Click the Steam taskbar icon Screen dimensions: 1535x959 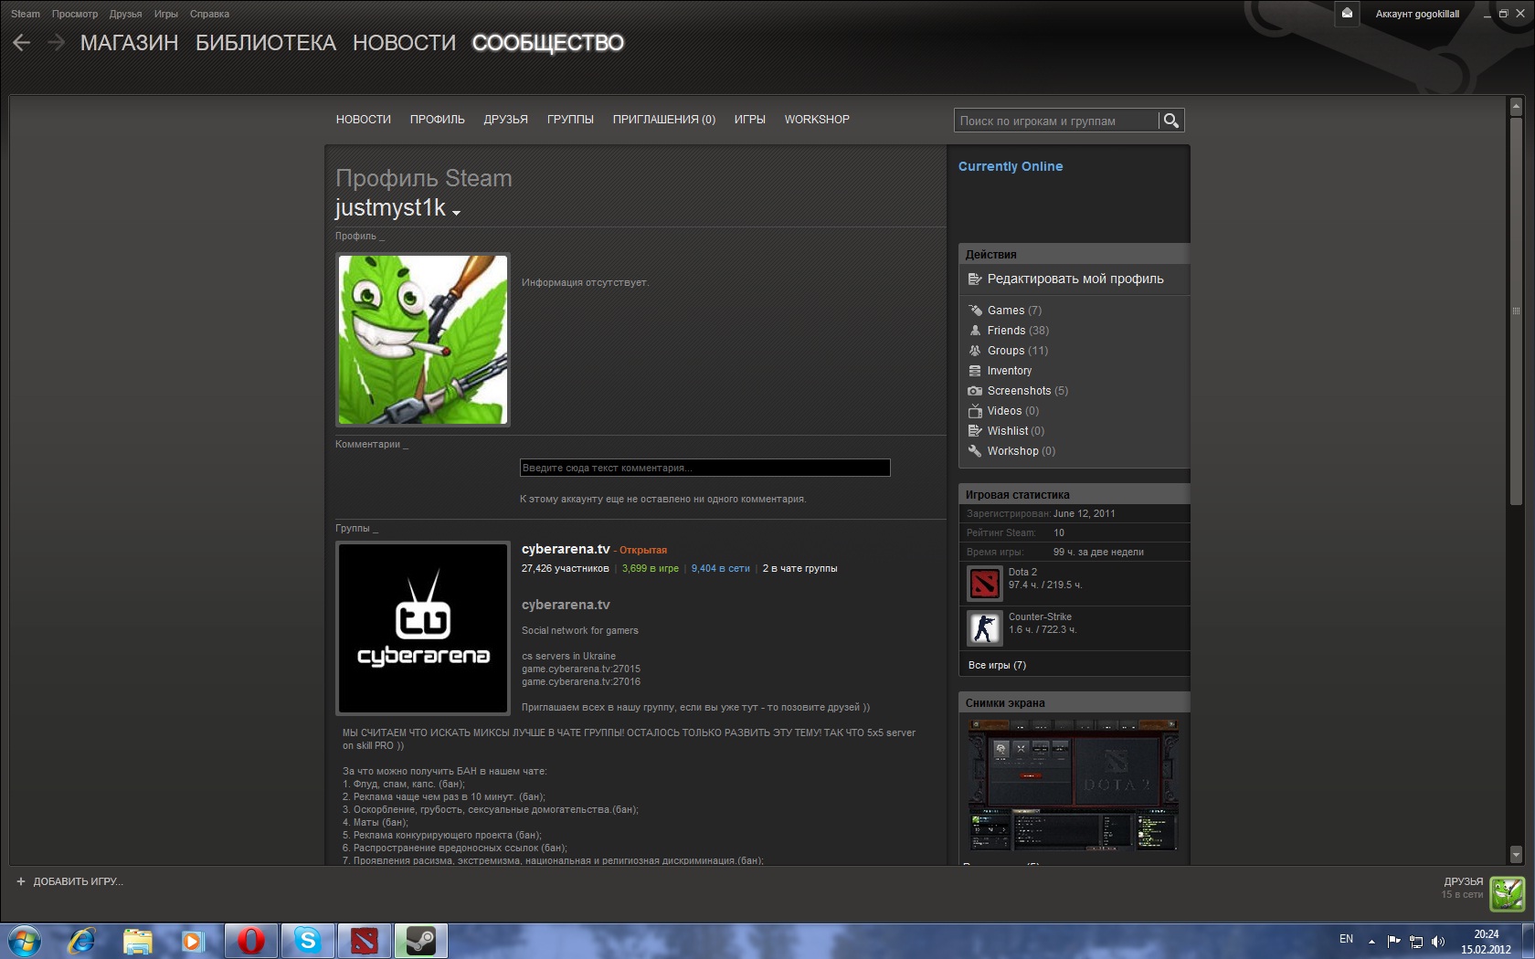point(421,941)
